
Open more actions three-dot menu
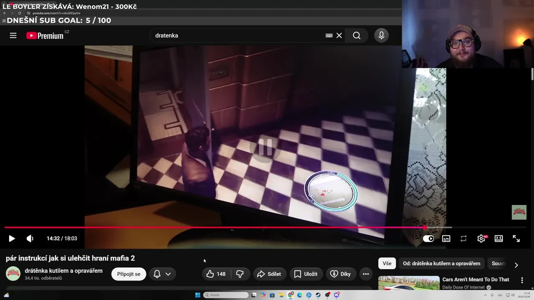point(366,274)
